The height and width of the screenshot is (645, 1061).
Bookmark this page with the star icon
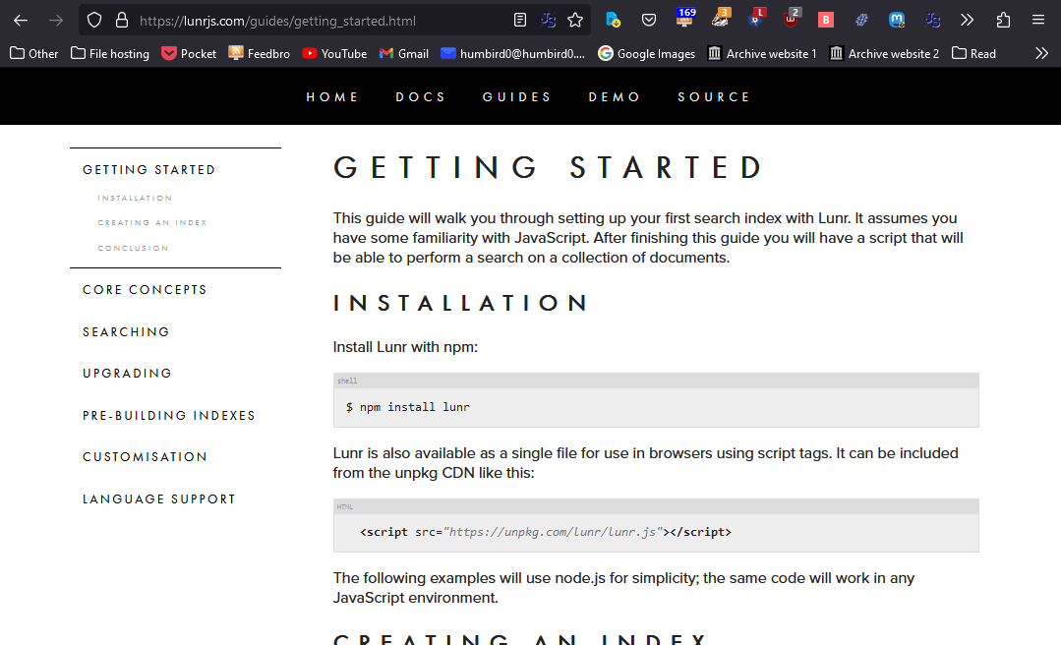[x=575, y=20]
